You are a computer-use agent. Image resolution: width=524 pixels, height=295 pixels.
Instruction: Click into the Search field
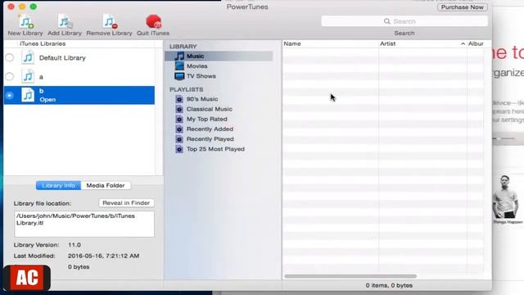tap(404, 21)
